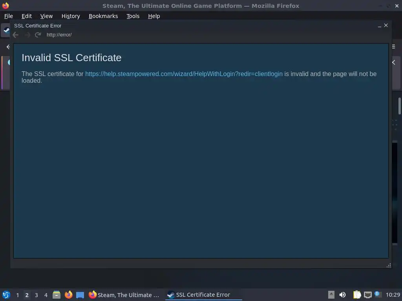402x301 pixels.
Task: Open the volume control tray icon
Action: [342, 295]
